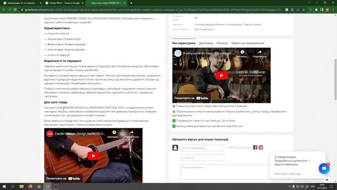Click 'Напишіть відгук для інших покупців' heading
The image size is (337, 190).
click(x=200, y=139)
